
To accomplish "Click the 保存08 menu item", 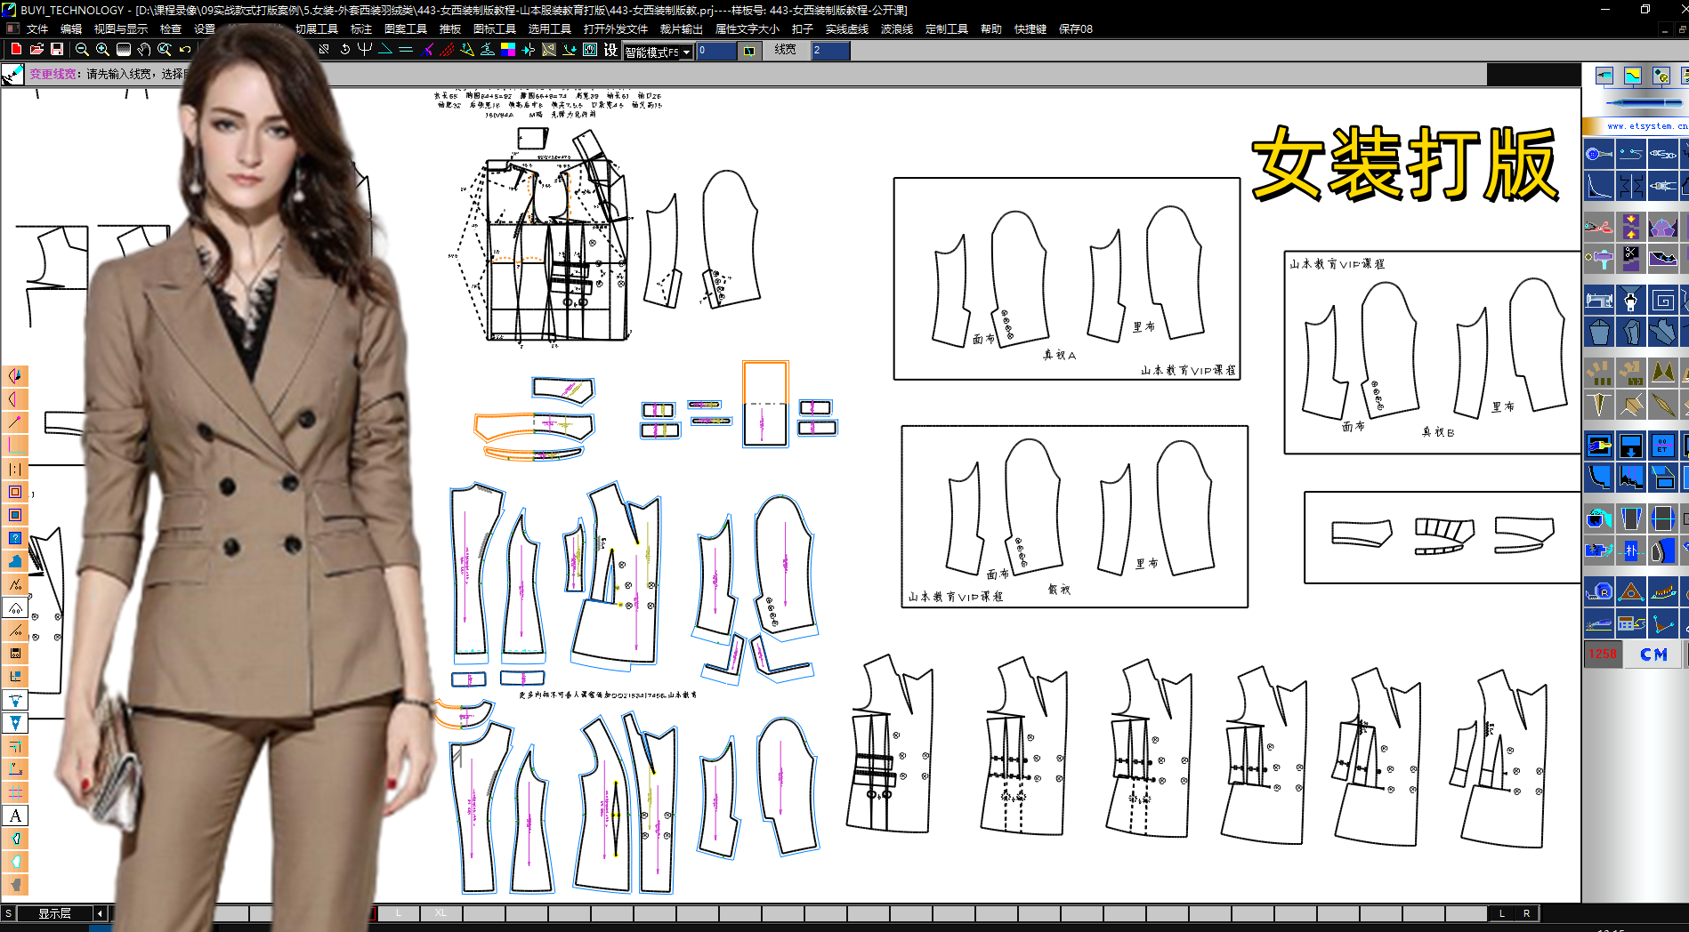I will 1076,29.
